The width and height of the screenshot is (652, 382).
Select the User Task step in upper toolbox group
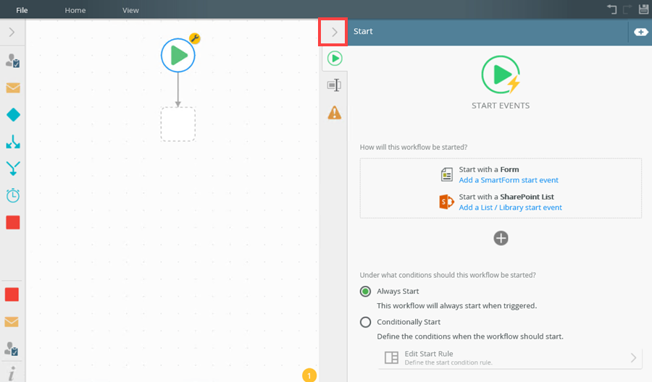click(12, 61)
